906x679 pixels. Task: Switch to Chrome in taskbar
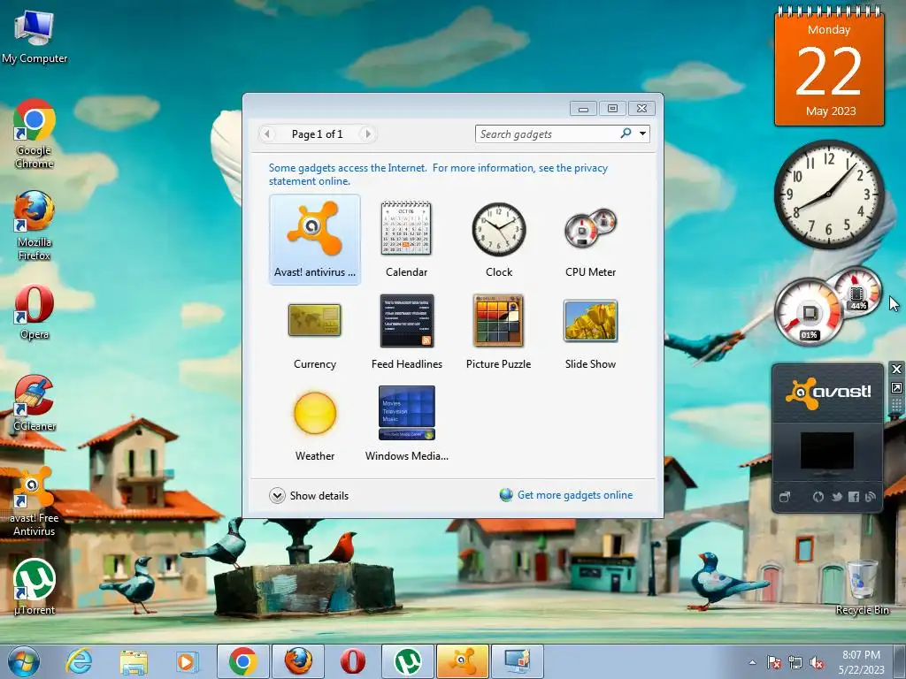point(242,661)
